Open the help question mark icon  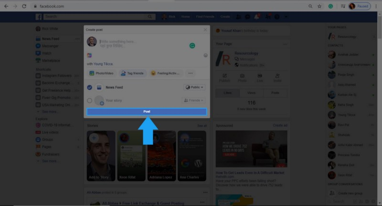pyautogui.click(x=277, y=17)
